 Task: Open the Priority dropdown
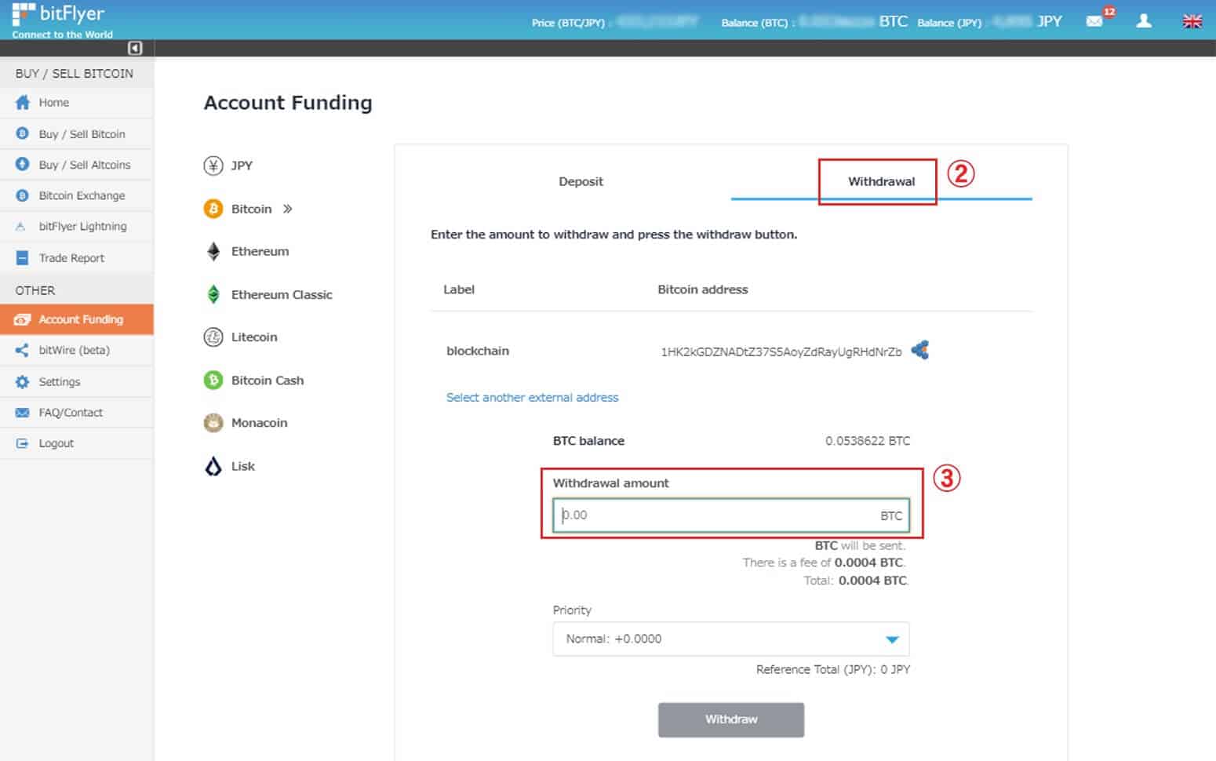730,639
